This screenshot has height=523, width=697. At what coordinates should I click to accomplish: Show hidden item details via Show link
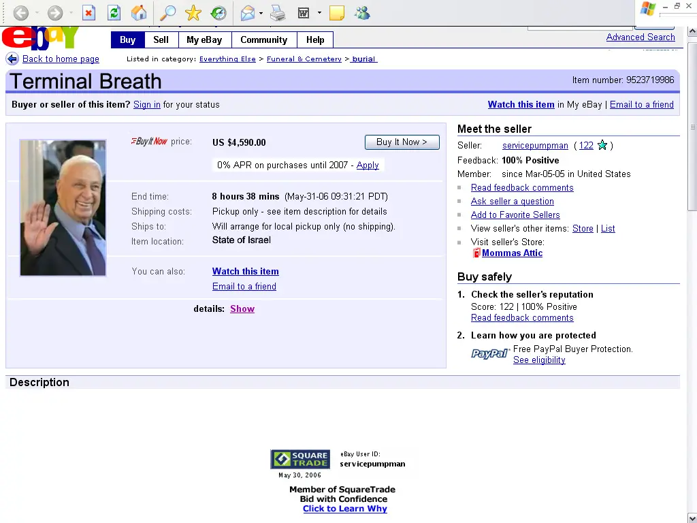click(x=242, y=308)
